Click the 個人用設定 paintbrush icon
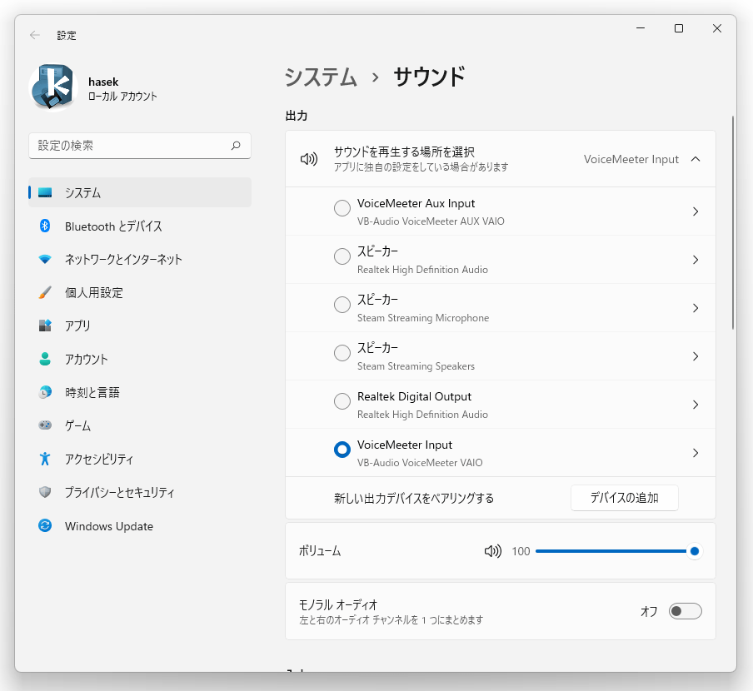 coord(45,293)
